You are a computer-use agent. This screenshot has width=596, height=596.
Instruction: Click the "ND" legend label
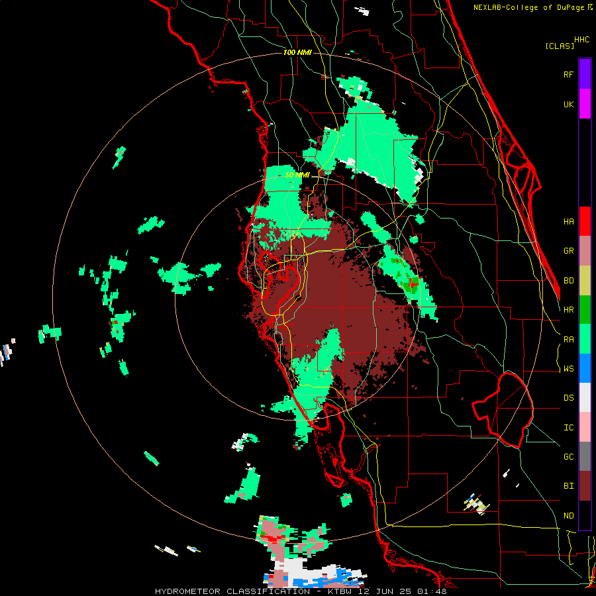click(568, 516)
